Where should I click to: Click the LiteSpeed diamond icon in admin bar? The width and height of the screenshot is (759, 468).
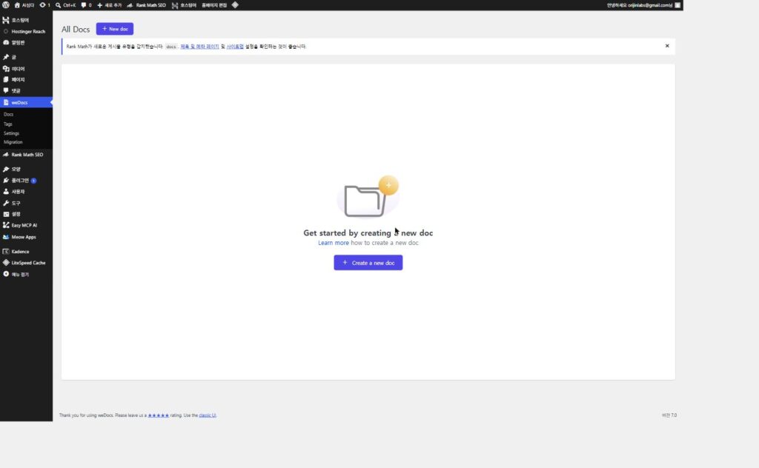235,5
